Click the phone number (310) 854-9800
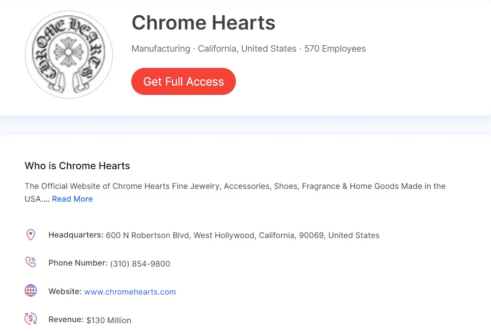The width and height of the screenshot is (491, 331). click(140, 264)
